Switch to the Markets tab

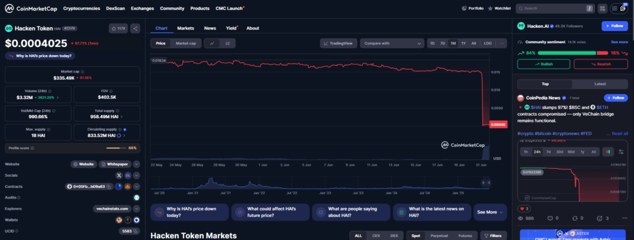point(186,28)
